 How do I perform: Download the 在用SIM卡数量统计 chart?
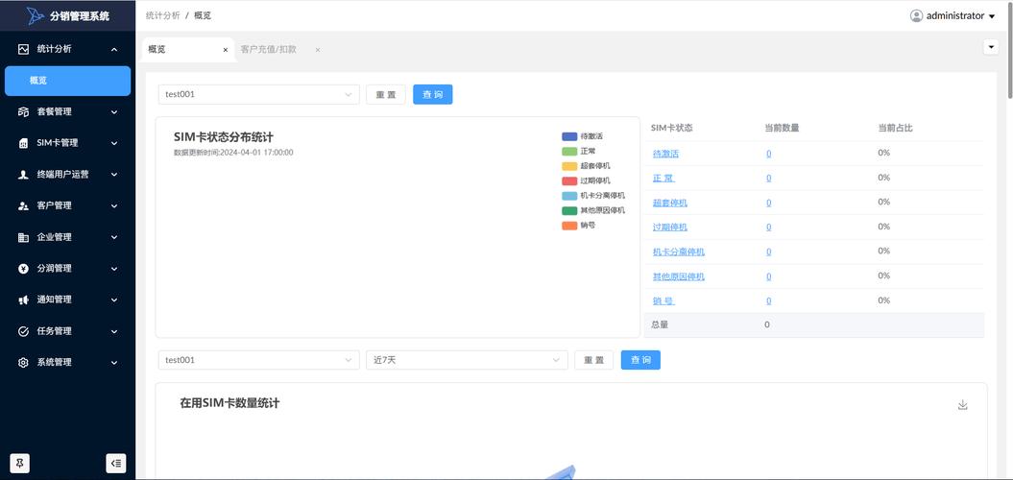(963, 405)
